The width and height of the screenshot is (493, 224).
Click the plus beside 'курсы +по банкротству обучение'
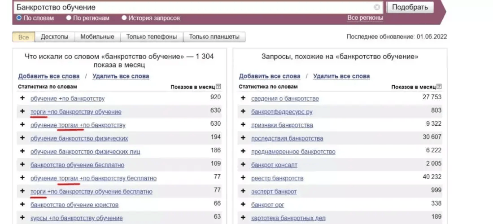click(x=22, y=217)
